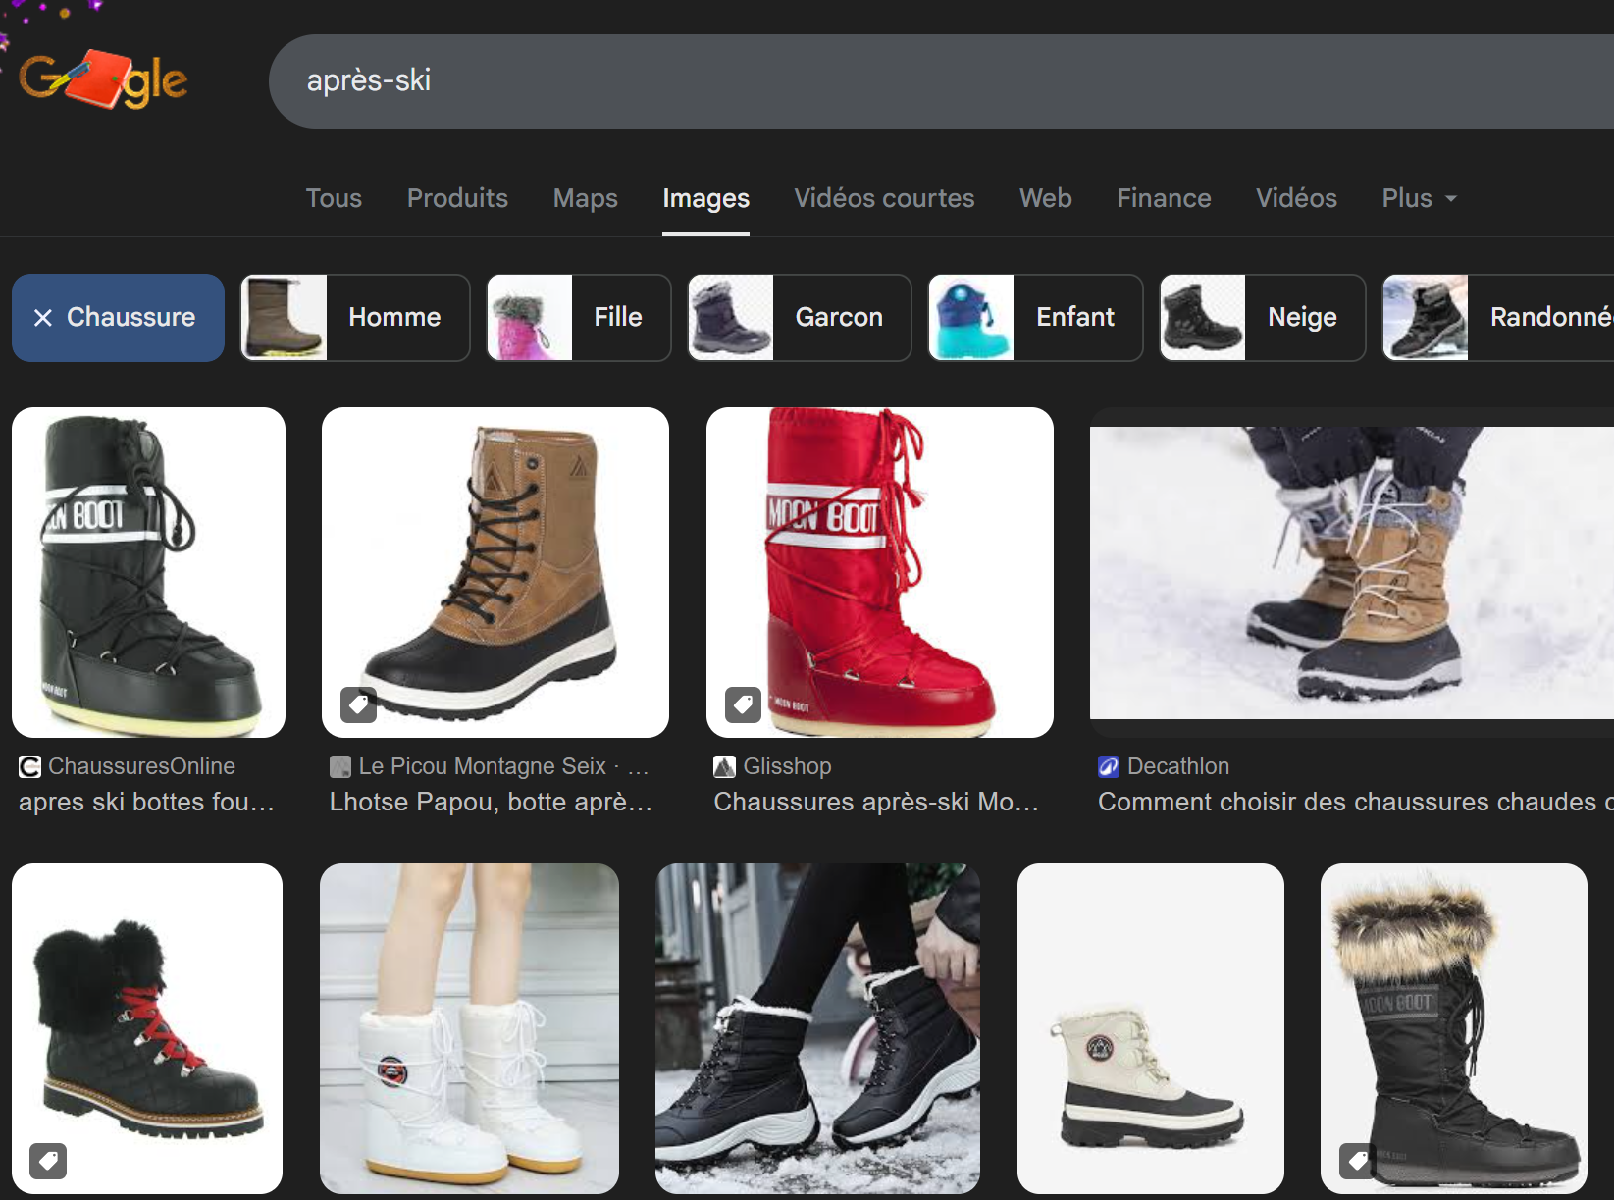Open the black fur-collar boot with red laces image
This screenshot has width=1614, height=1200.
147,1028
